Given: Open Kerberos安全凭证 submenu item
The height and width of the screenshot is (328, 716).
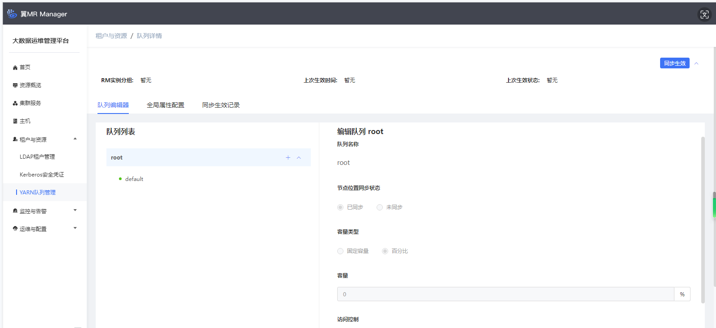Looking at the screenshot, I should (x=42, y=175).
